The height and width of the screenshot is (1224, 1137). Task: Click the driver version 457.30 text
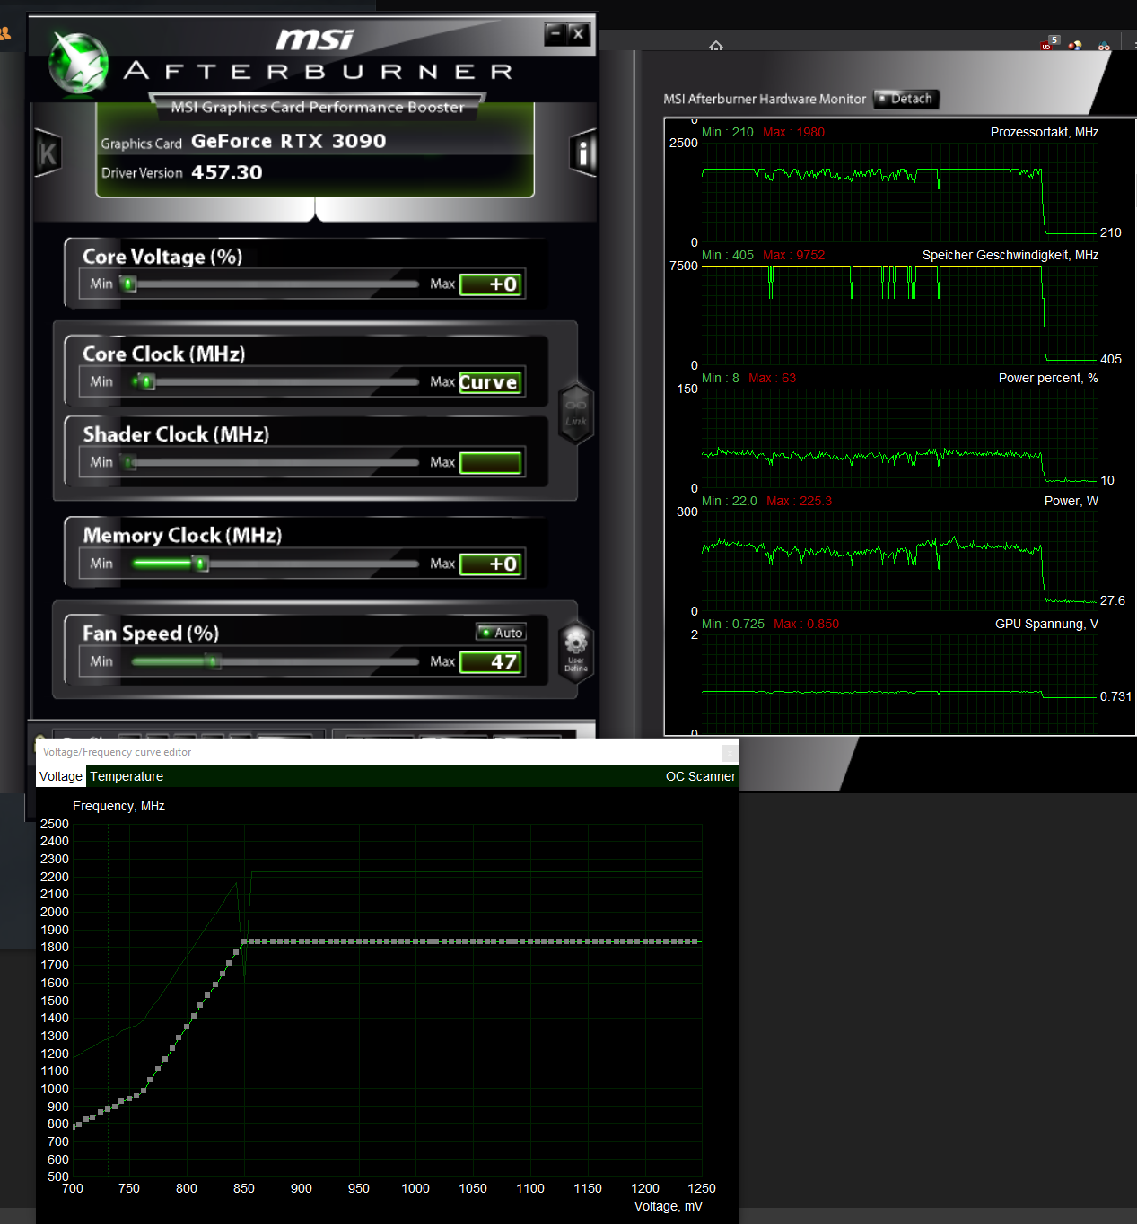[227, 172]
